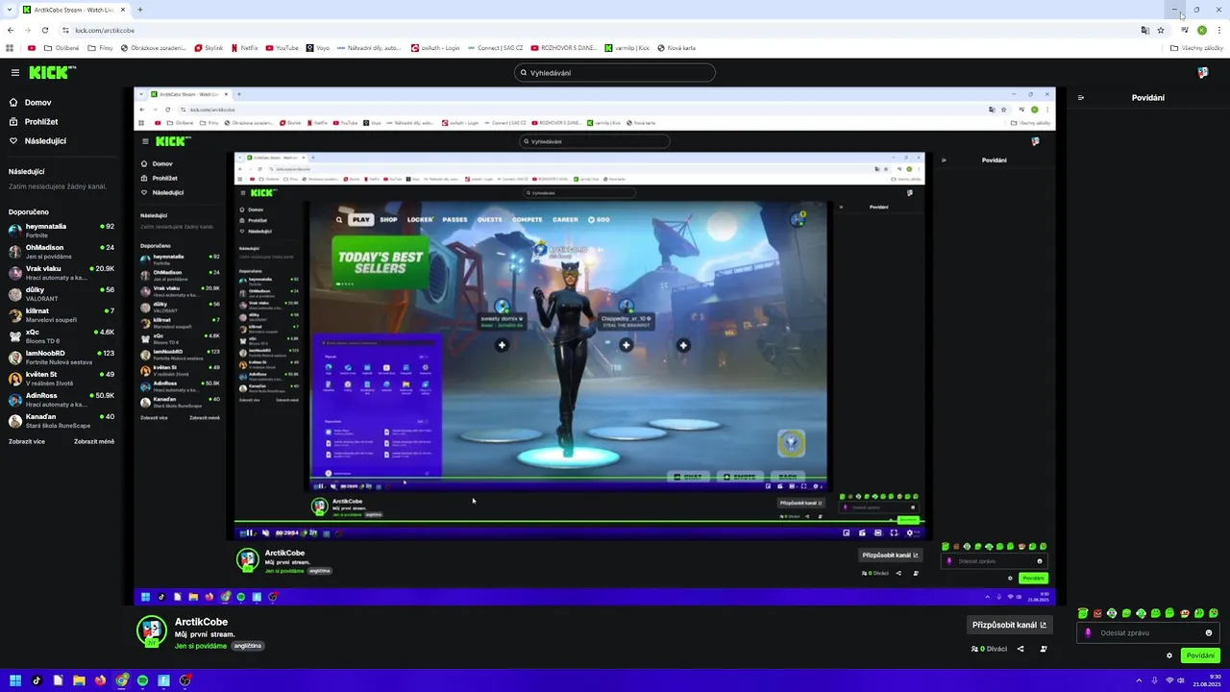This screenshot has height=692, width=1230.
Task: Open the Chrome apps grid in bookmarks bar
Action: [x=10, y=47]
